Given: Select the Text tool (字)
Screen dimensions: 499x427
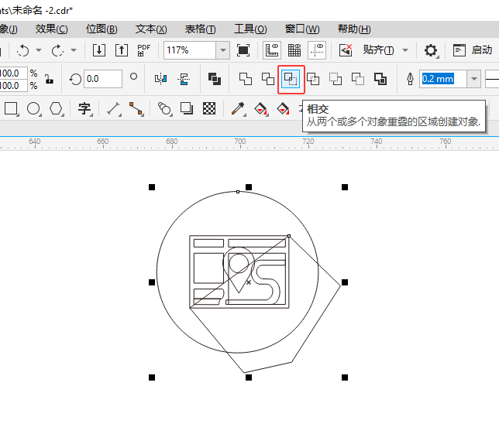Looking at the screenshot, I should [84, 108].
